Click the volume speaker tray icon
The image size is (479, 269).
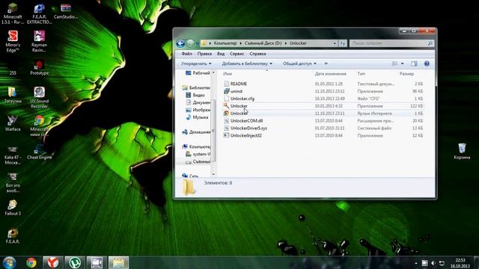click(x=433, y=263)
